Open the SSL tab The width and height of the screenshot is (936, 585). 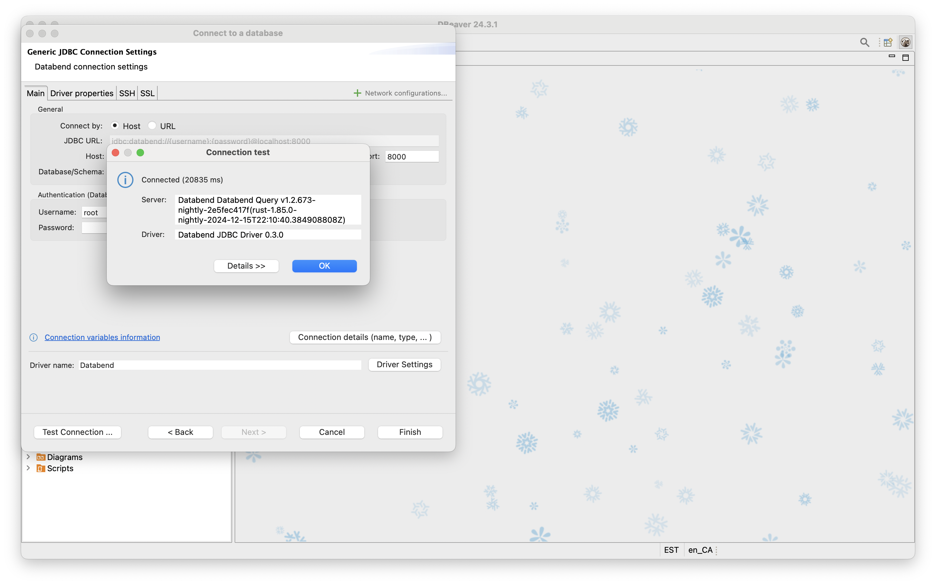point(147,93)
